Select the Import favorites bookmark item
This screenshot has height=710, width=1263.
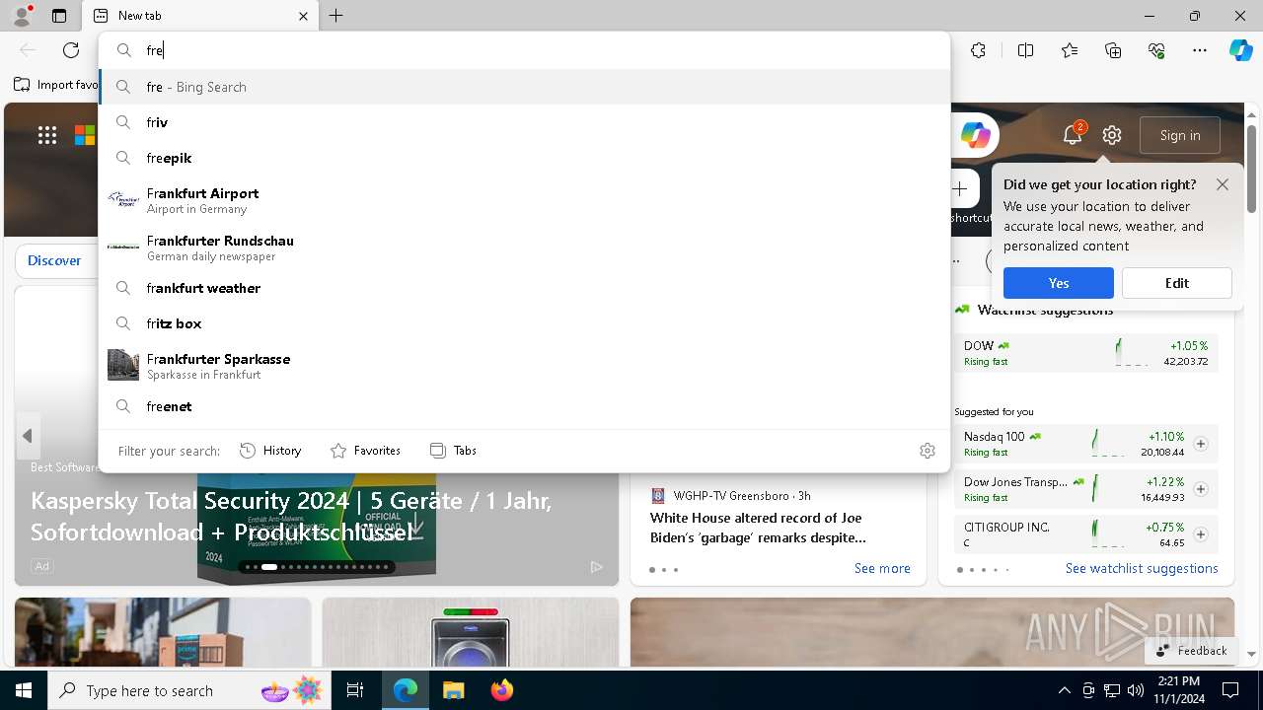pos(56,85)
